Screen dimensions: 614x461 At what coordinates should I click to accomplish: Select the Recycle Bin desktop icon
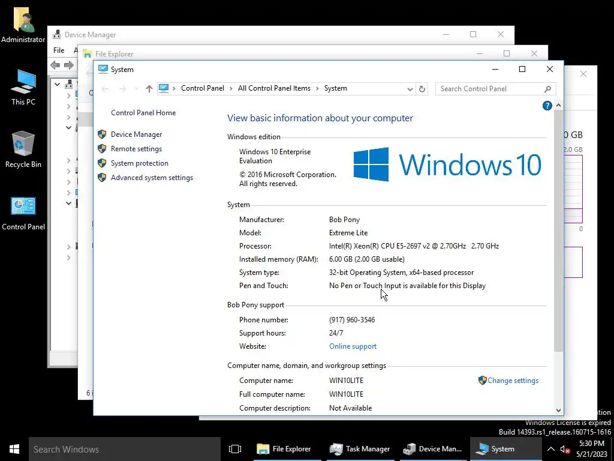coord(23,149)
